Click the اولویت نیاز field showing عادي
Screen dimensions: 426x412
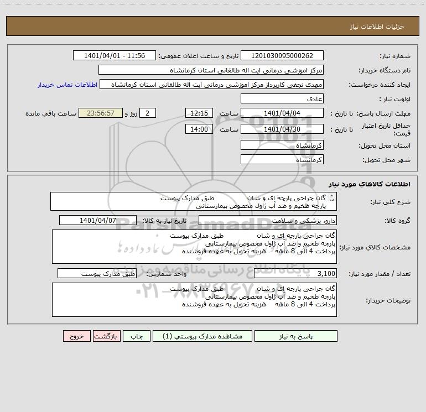pyautogui.click(x=282, y=98)
